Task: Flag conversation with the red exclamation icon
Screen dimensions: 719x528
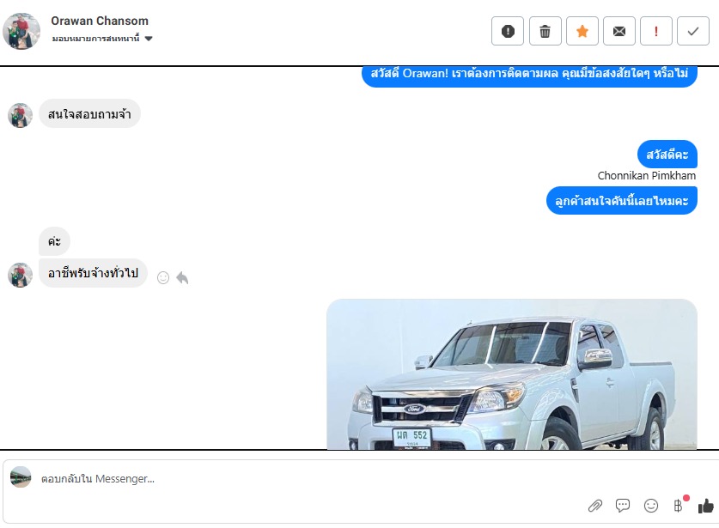Action: tap(656, 31)
